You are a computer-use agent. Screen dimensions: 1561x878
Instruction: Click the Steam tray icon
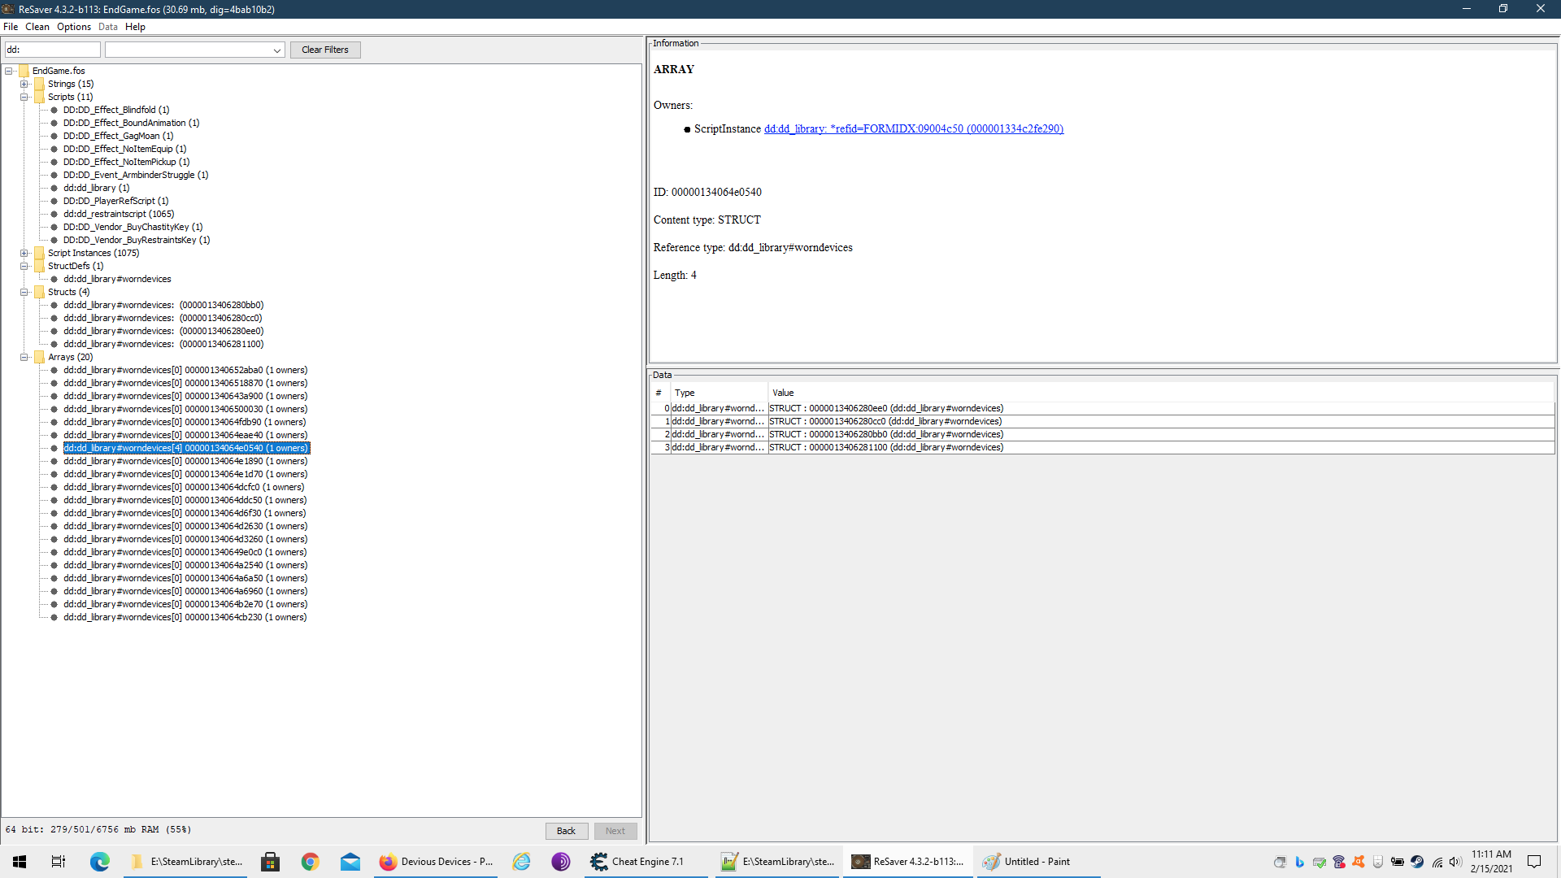pyautogui.click(x=1417, y=862)
